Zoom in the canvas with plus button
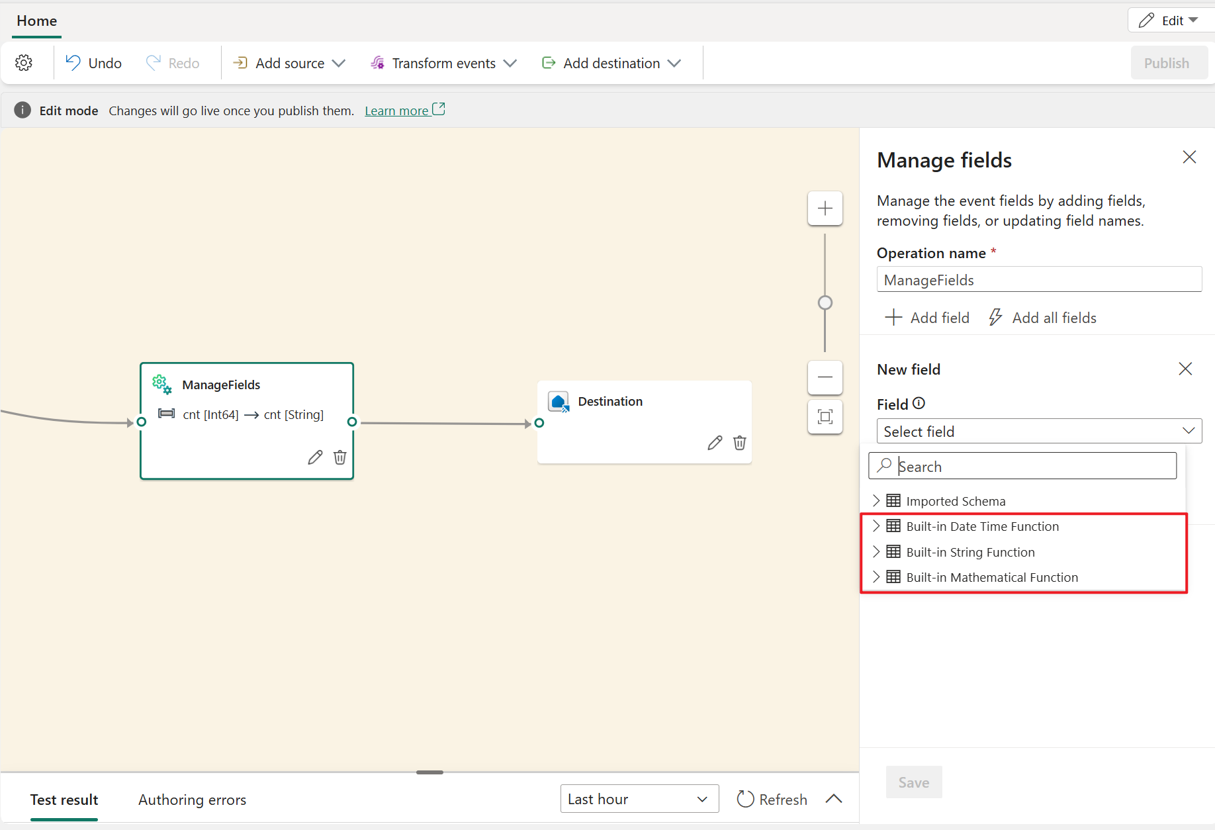1215x830 pixels. tap(825, 208)
